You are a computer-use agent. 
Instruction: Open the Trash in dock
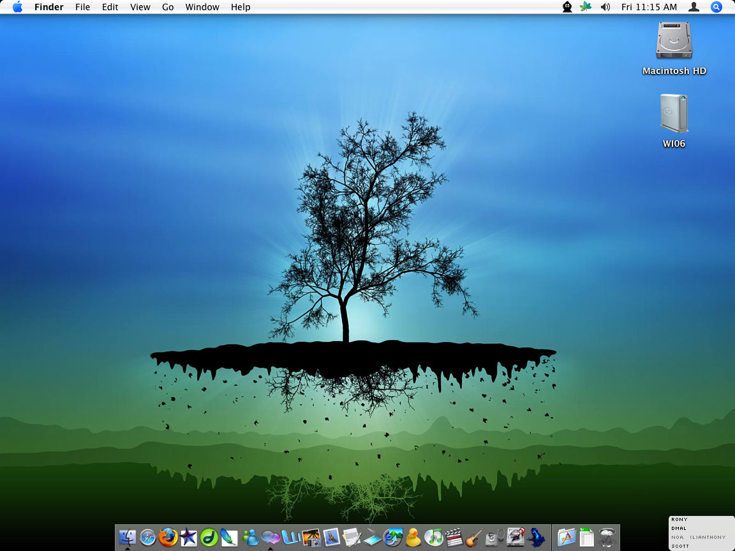click(607, 537)
